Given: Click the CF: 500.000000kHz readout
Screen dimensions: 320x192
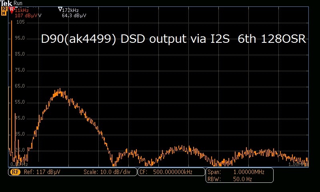Looking at the screenshot, I should [x=166, y=172].
